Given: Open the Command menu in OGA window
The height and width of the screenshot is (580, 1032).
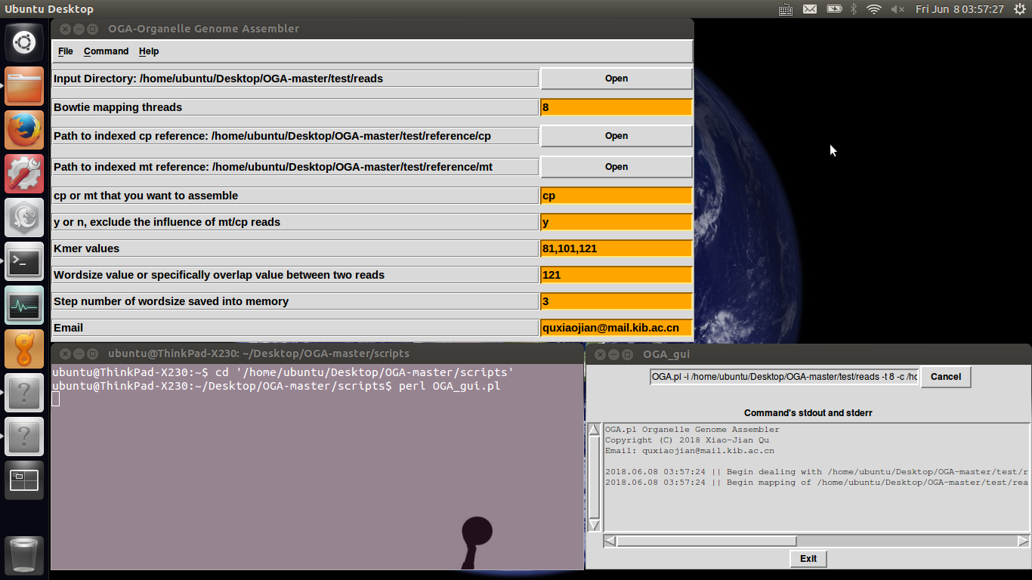Looking at the screenshot, I should (106, 51).
